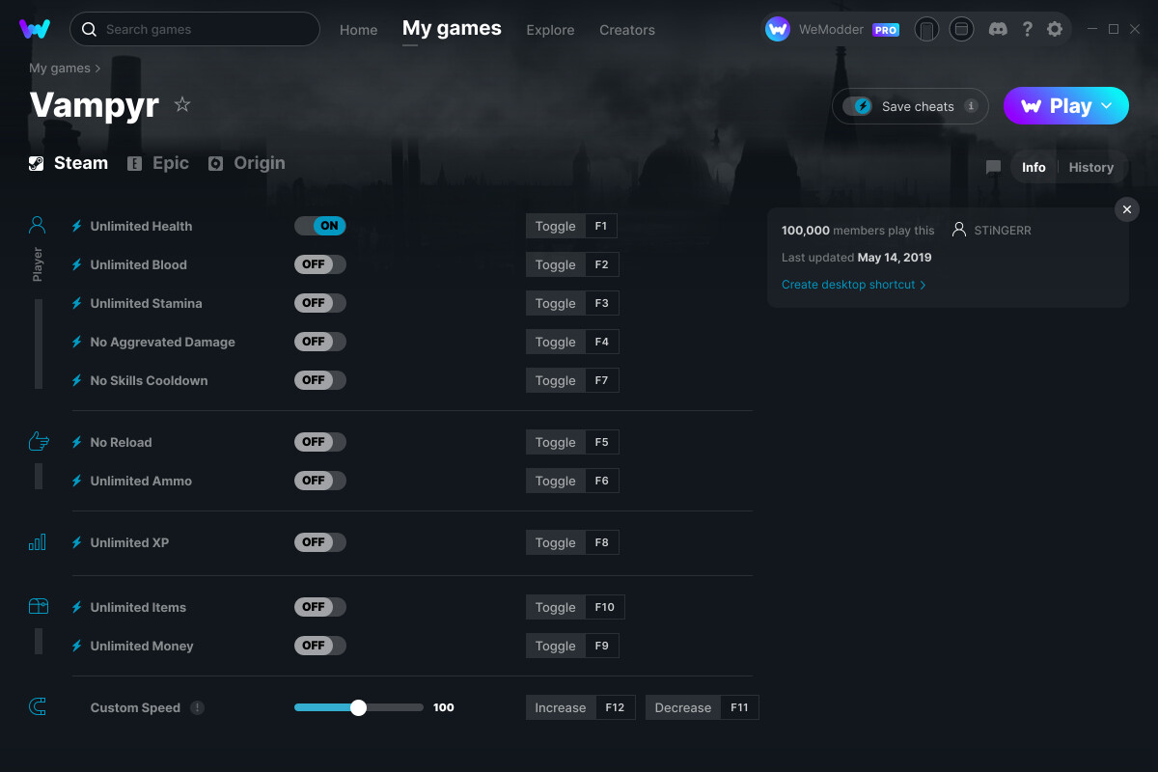
Task: Switch to the History tab
Action: click(1091, 167)
